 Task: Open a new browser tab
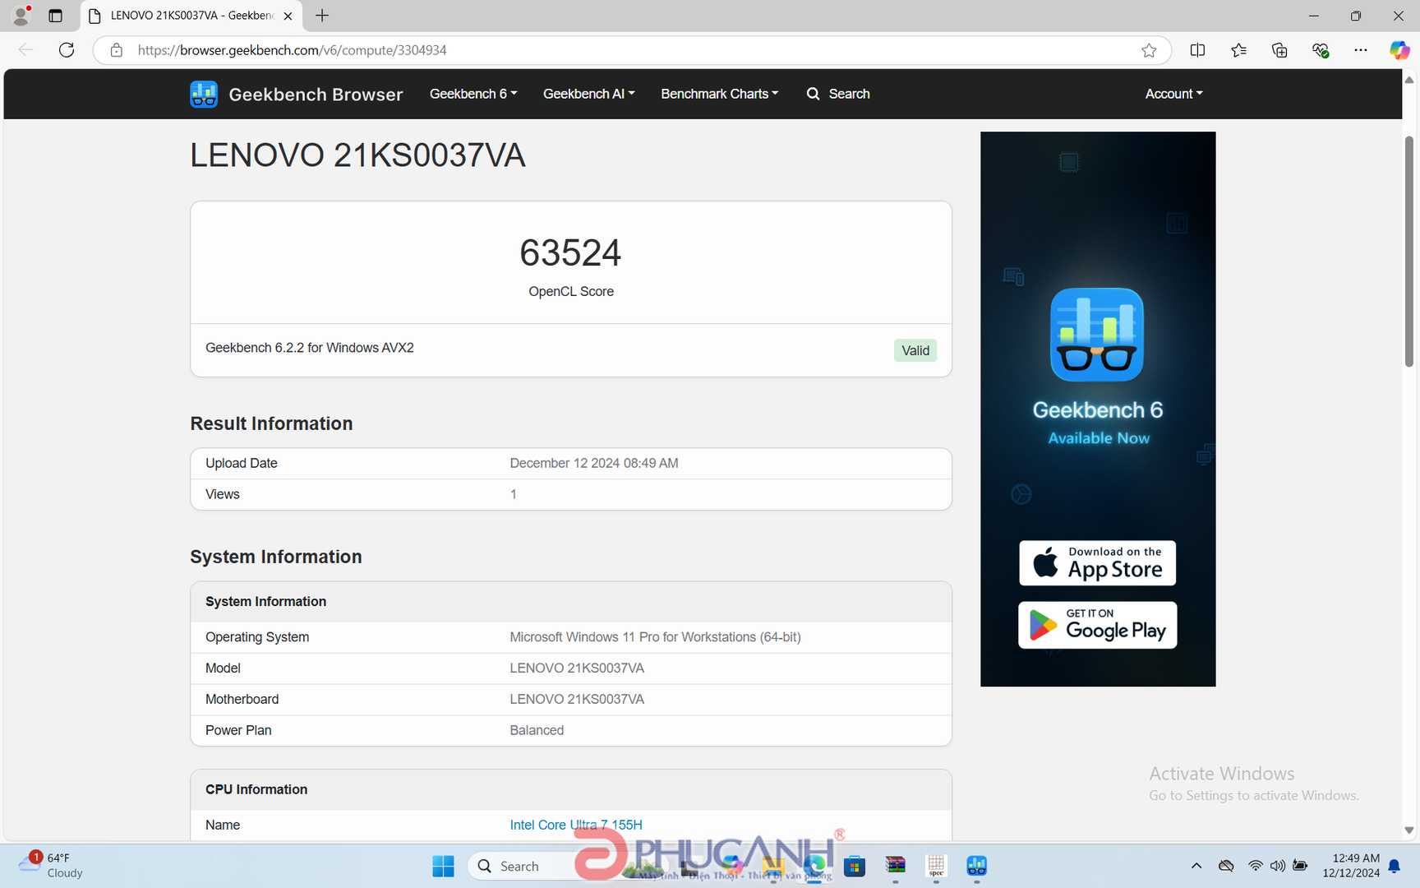pos(322,16)
